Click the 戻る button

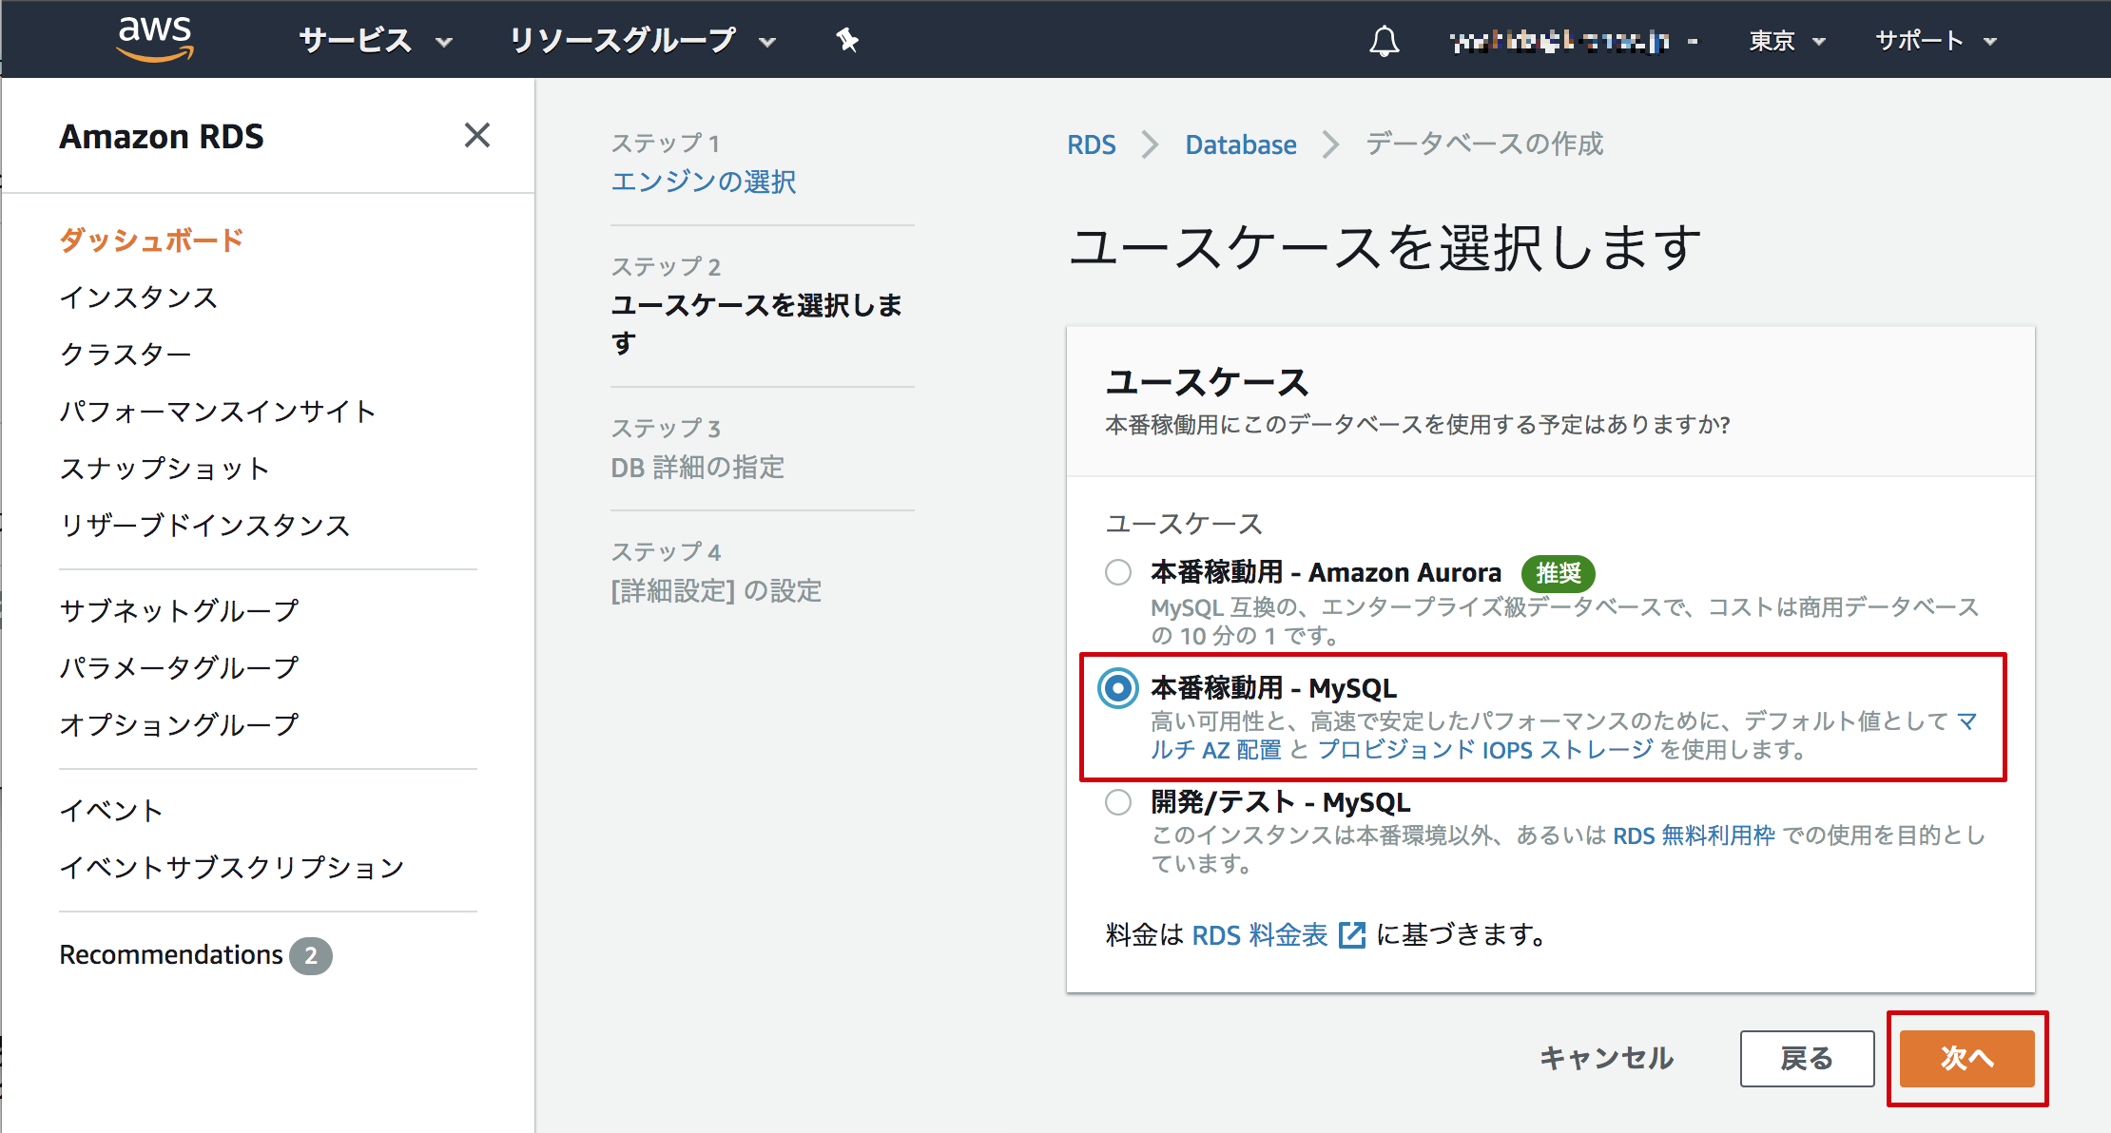coord(1807,1059)
